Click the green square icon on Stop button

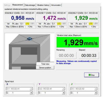pos(90,75)
